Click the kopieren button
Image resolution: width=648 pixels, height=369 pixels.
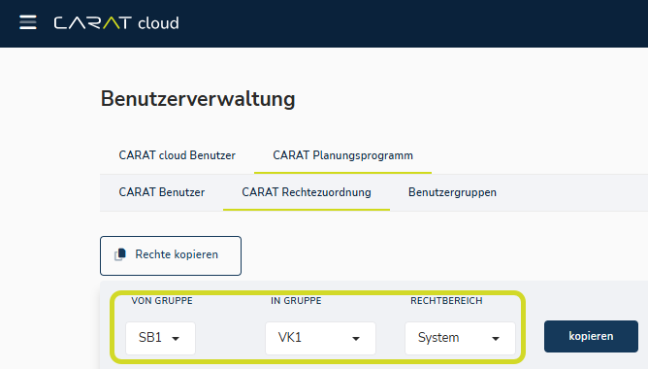coord(591,336)
